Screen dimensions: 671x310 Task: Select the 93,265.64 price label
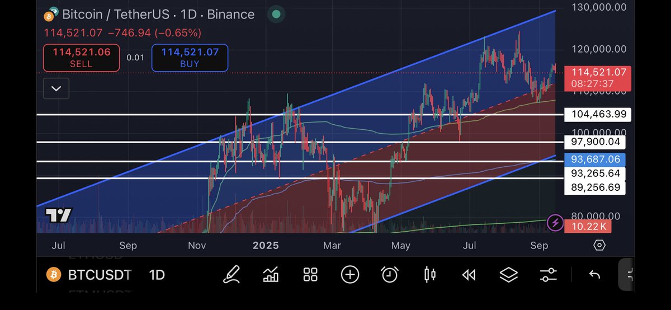point(595,173)
